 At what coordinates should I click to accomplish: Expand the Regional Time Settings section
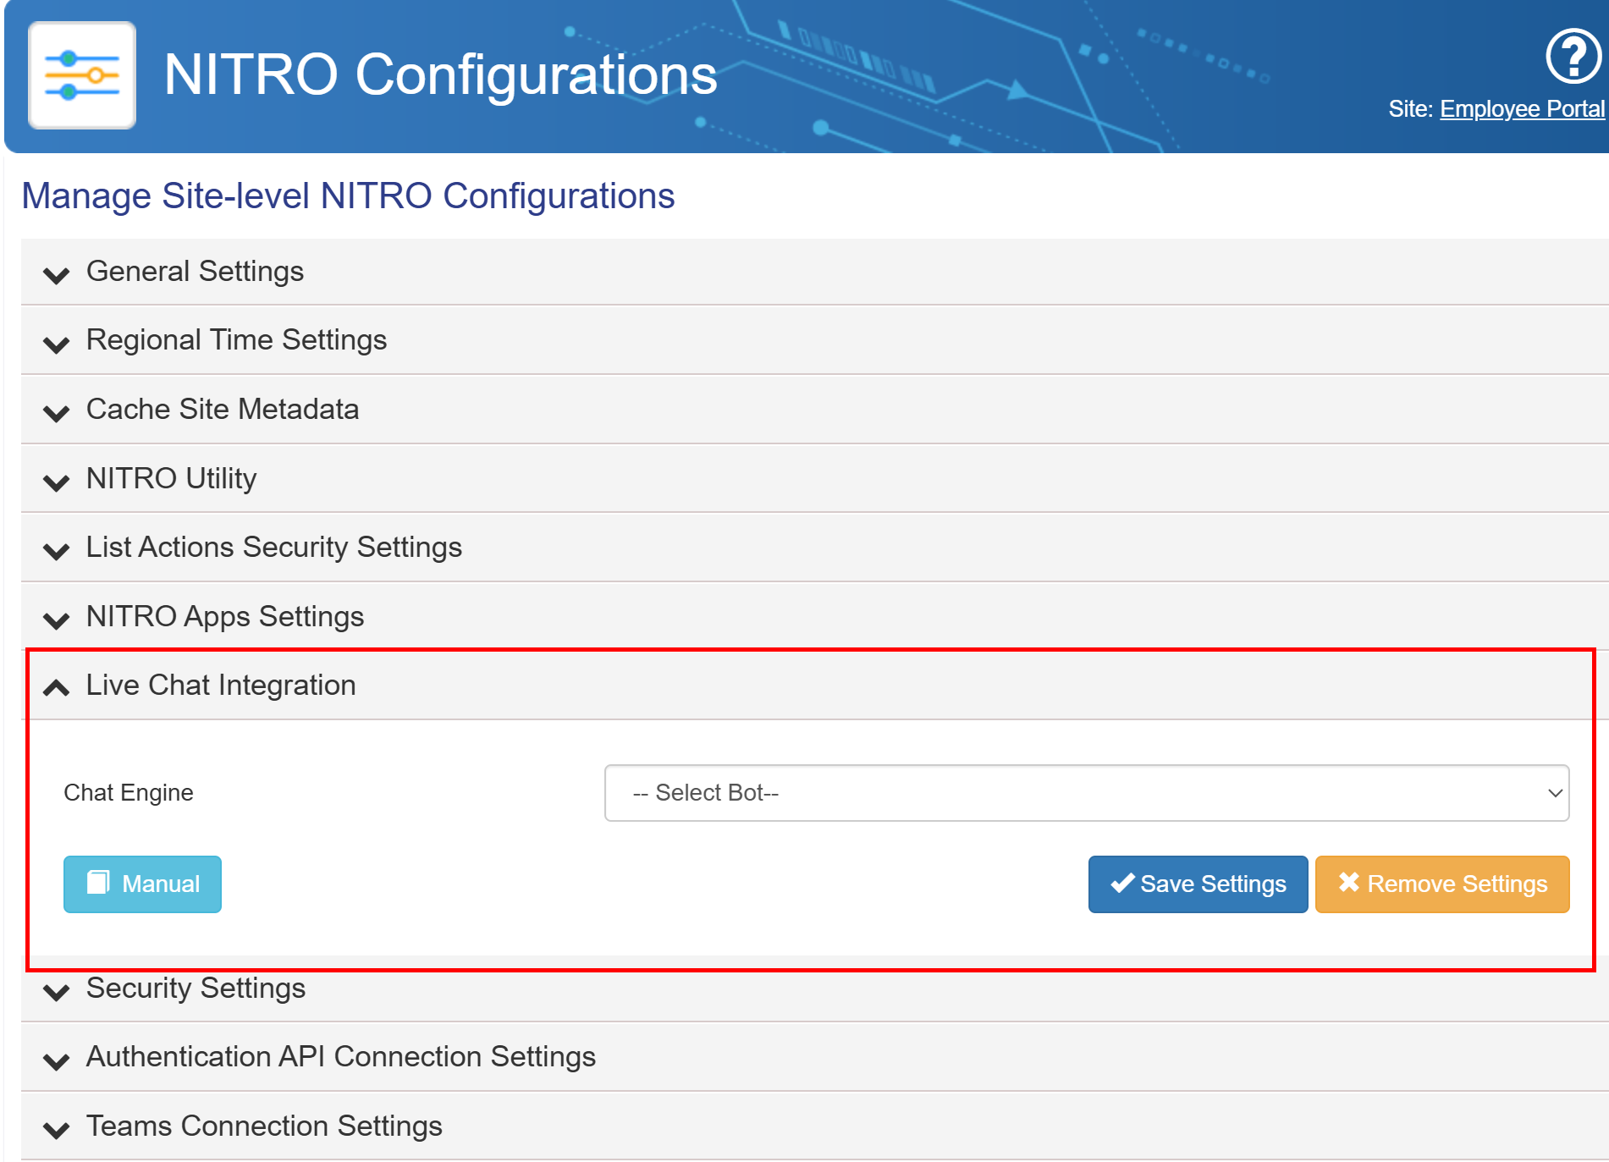[x=236, y=340]
